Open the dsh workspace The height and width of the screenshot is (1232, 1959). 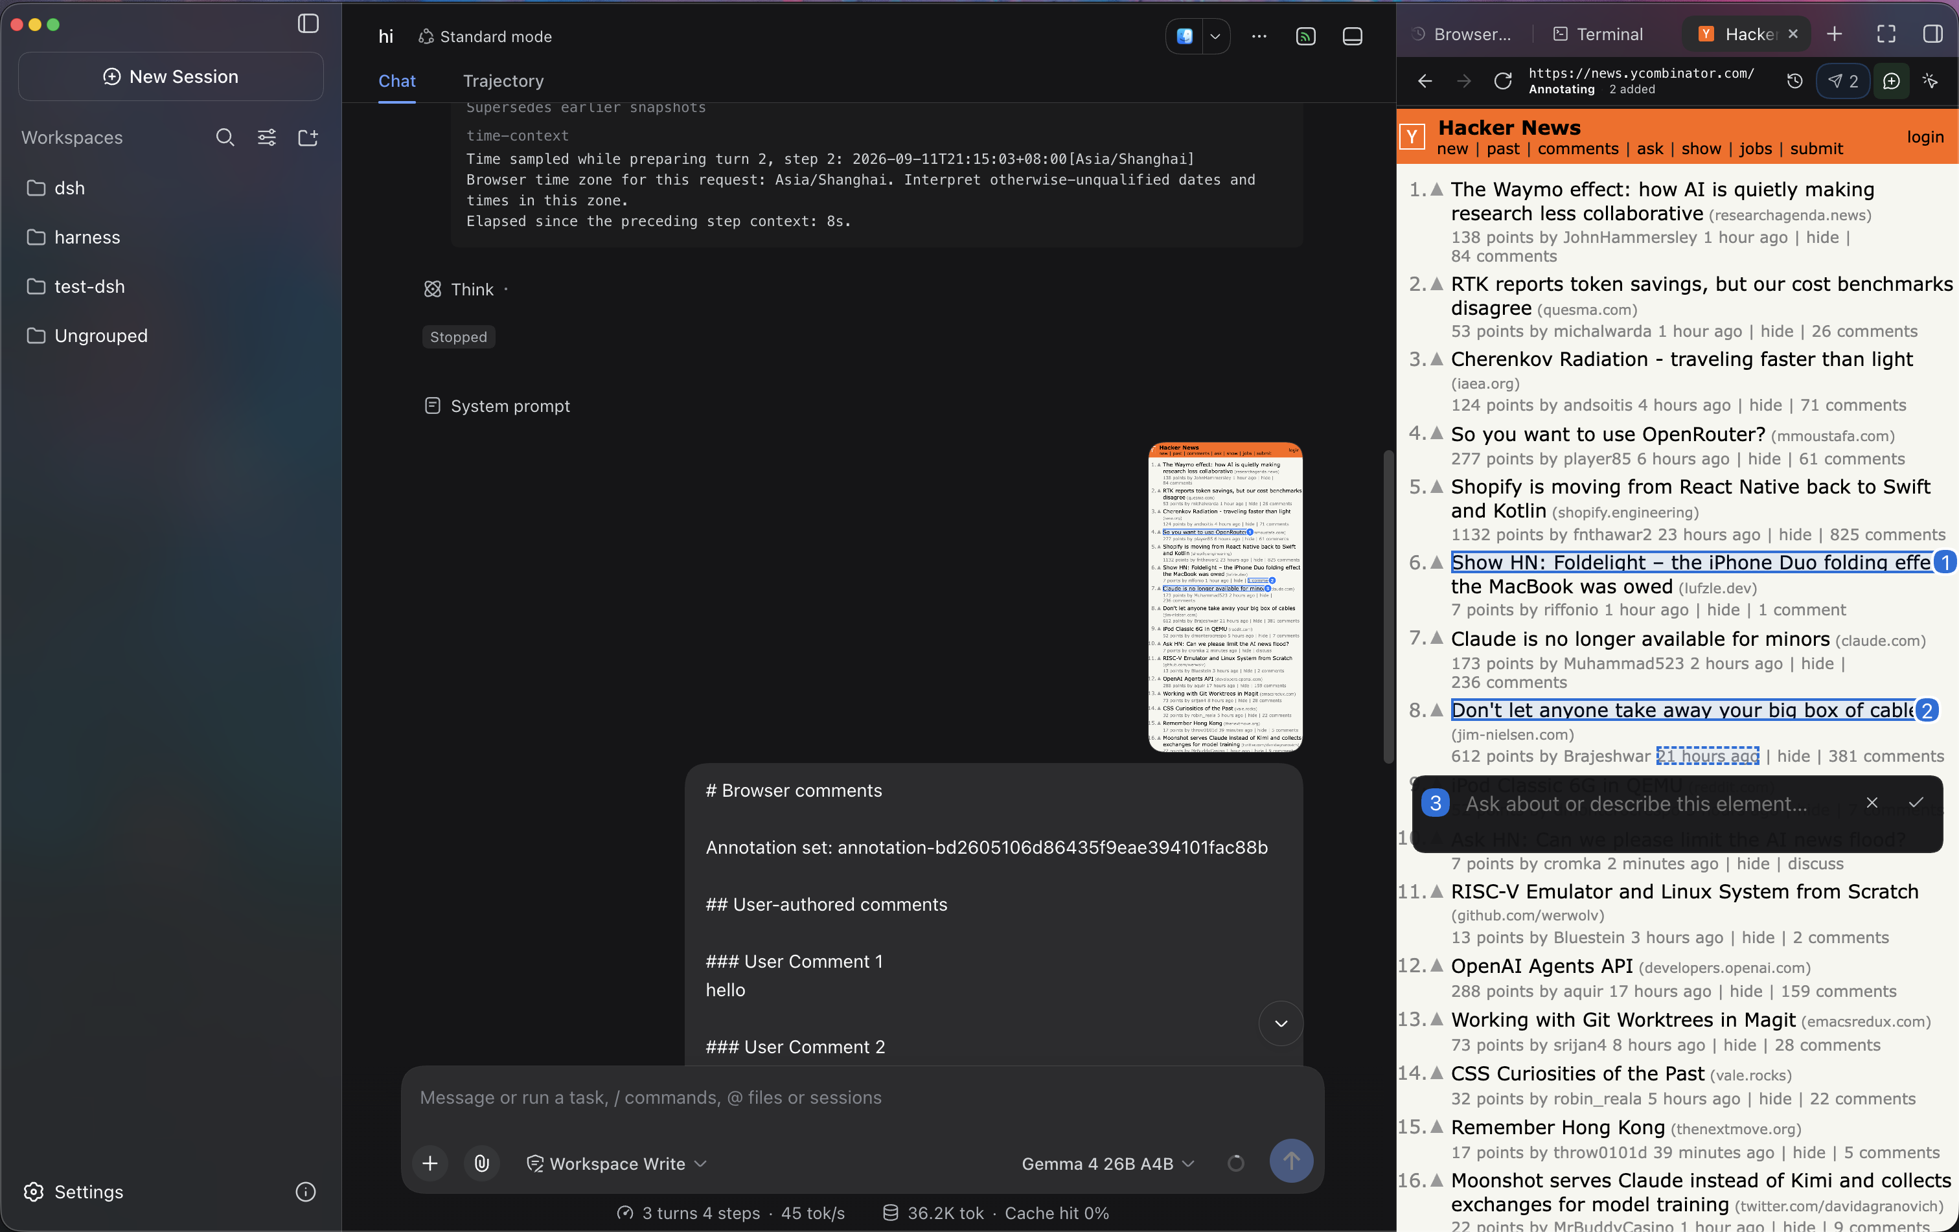click(x=171, y=188)
